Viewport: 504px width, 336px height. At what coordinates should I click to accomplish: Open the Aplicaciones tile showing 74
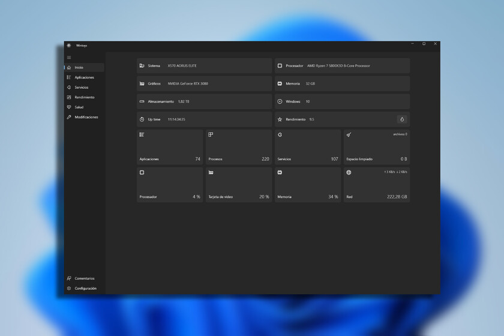[170, 147]
